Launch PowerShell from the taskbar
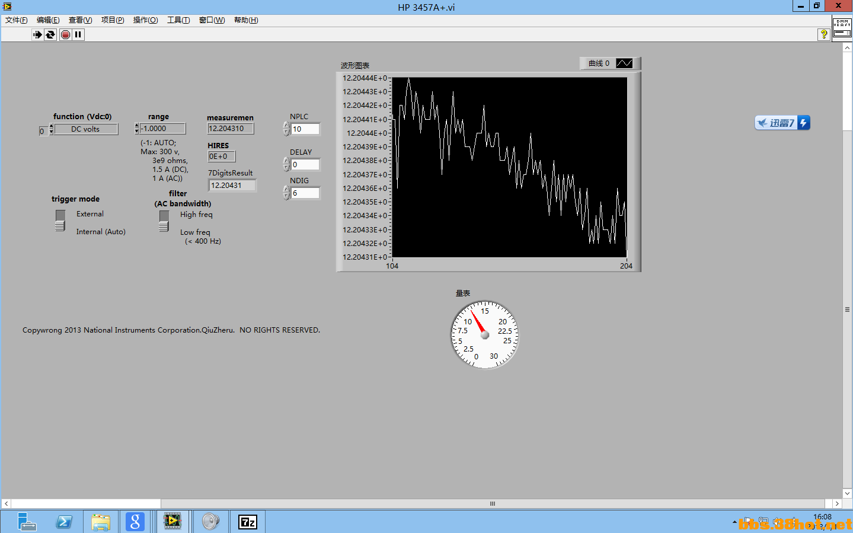The width and height of the screenshot is (853, 533). (63, 522)
